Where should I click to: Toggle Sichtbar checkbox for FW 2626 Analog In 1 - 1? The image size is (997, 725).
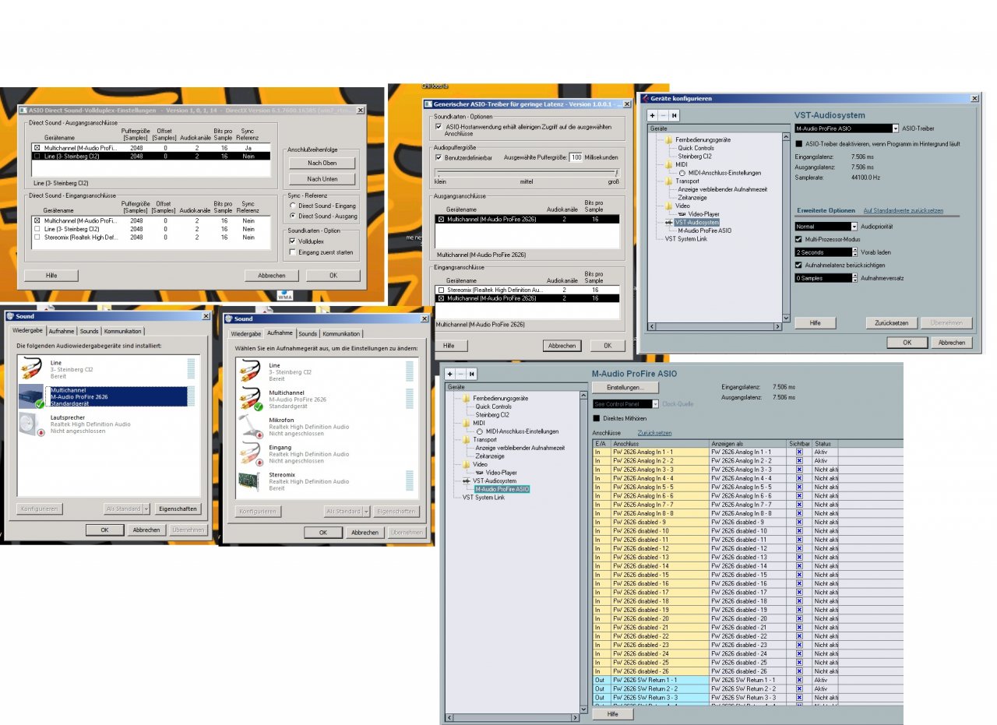click(798, 452)
